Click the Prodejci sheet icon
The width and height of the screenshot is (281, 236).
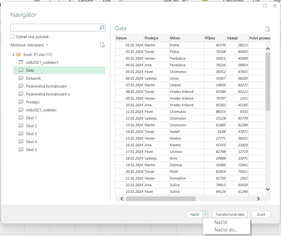21,102
